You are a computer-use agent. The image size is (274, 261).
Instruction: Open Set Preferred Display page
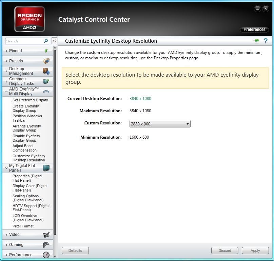click(30, 100)
